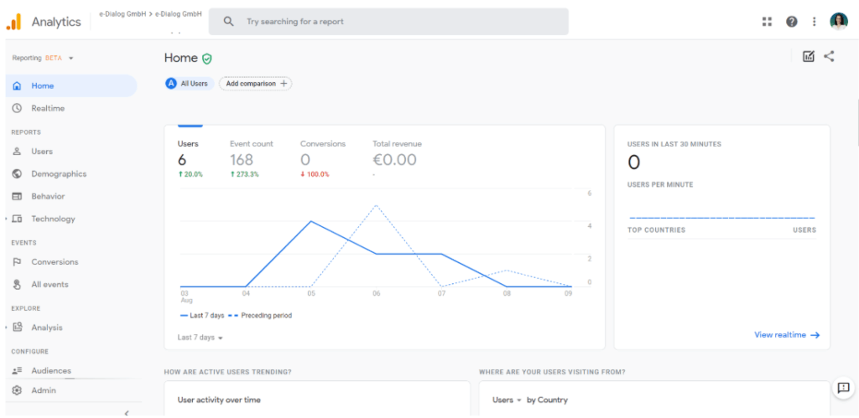Go to Realtime in the sidebar
Viewport: 859px width, 418px height.
point(48,109)
